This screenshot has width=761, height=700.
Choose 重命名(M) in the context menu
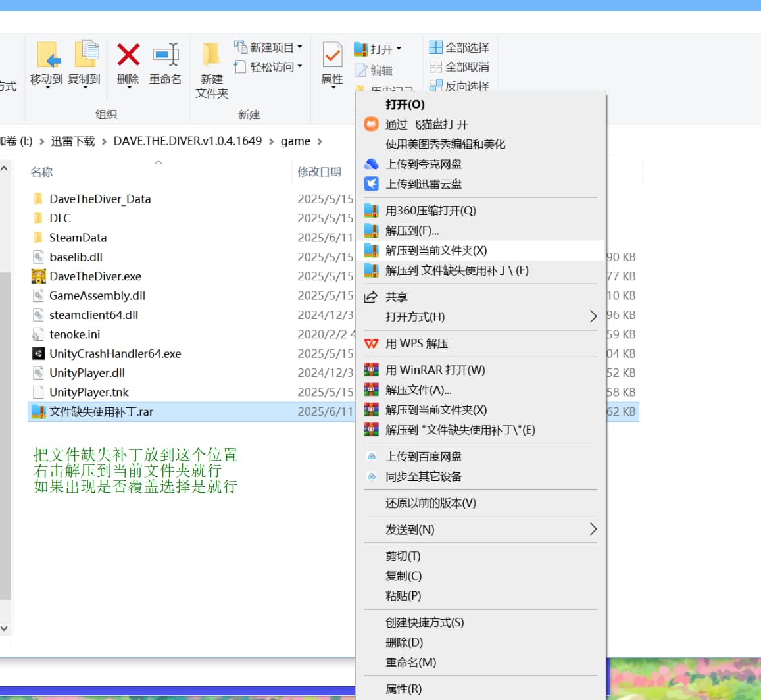pos(480,662)
